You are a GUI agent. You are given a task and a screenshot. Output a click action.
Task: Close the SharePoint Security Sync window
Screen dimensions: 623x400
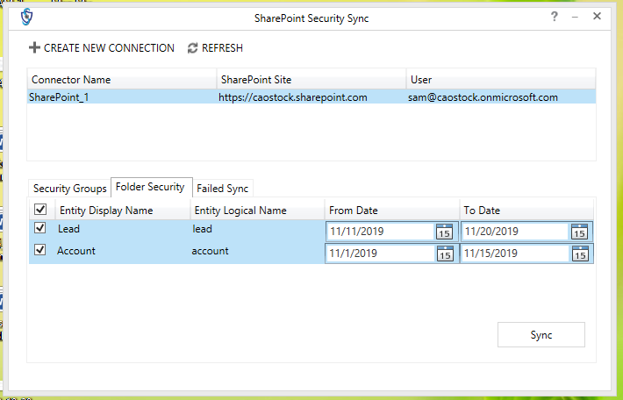(597, 17)
